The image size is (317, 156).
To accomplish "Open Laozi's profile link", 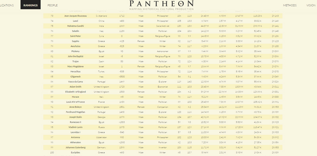I will (x=75, y=21).
